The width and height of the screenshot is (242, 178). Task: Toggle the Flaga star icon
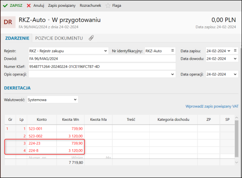coord(108,6)
